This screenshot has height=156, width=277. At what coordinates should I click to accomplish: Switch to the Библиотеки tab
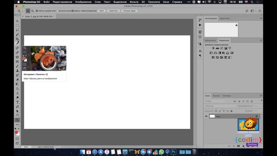point(210,40)
